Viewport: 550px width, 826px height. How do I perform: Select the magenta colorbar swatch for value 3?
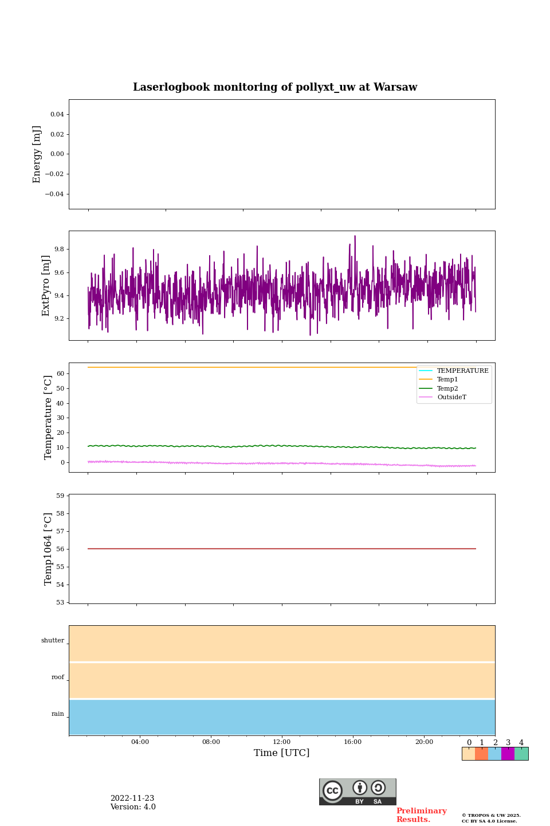(508, 754)
